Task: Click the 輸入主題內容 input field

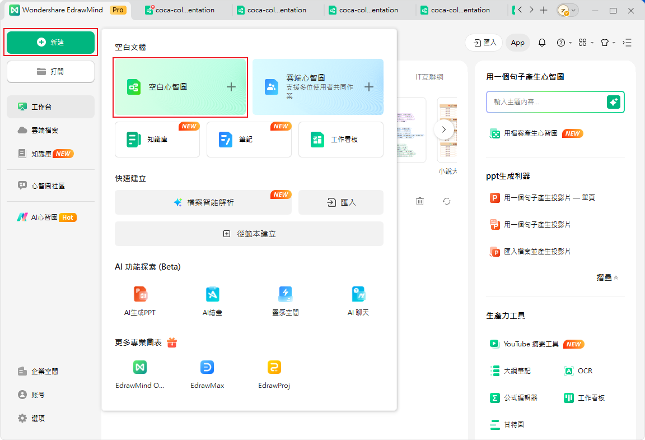Action: (x=546, y=102)
